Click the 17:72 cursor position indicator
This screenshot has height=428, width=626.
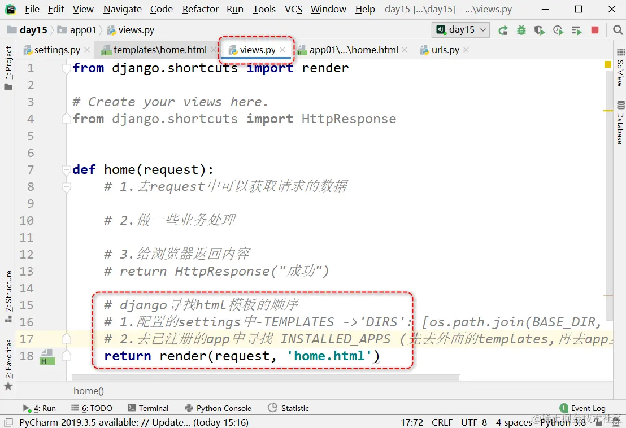pyautogui.click(x=412, y=422)
